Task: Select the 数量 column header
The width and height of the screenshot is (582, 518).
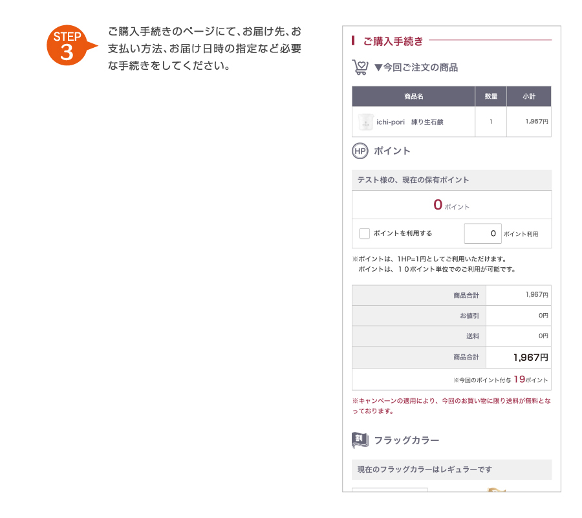Action: [x=491, y=96]
